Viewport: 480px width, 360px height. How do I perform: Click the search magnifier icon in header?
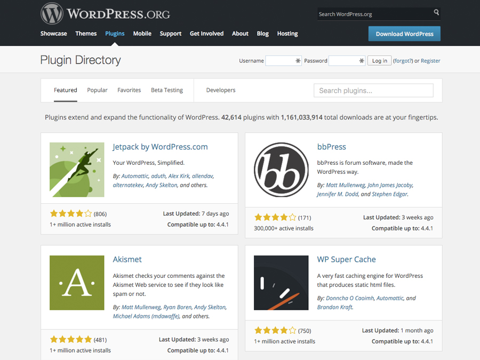tap(436, 13)
